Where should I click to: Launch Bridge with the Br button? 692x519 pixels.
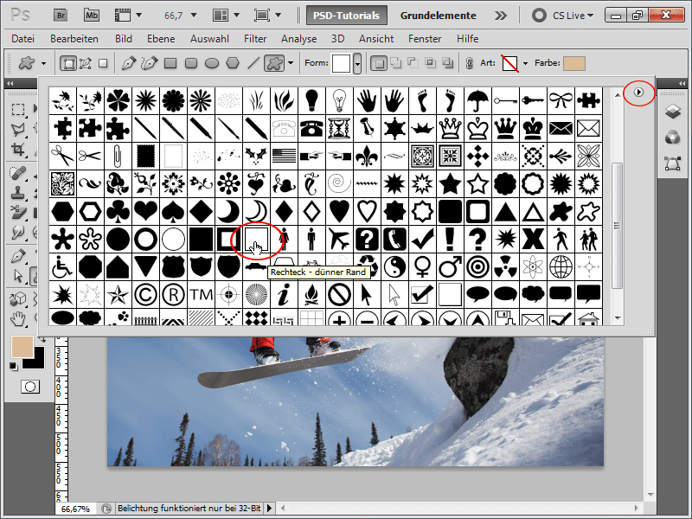pyautogui.click(x=61, y=16)
